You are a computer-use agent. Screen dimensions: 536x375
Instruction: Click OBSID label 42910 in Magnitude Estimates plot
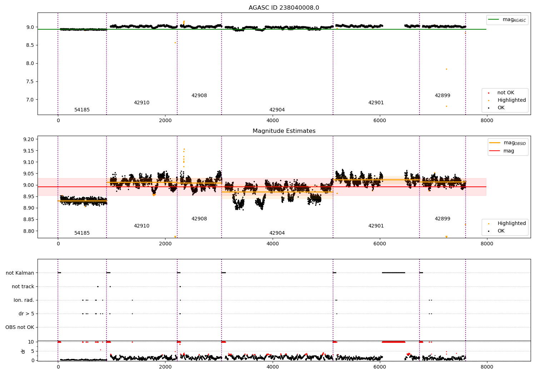142,226
